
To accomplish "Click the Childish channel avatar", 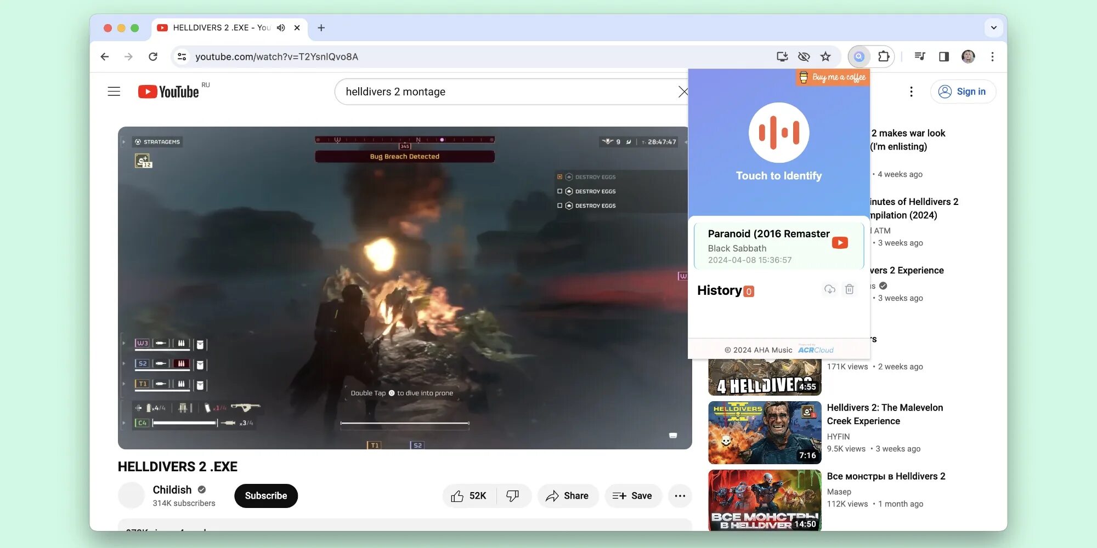I will (x=132, y=496).
